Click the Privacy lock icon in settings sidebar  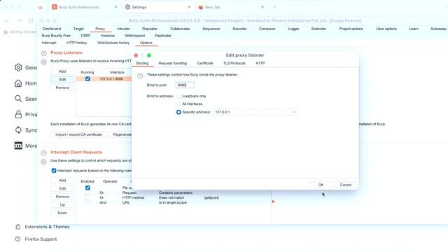(x=18, y=114)
